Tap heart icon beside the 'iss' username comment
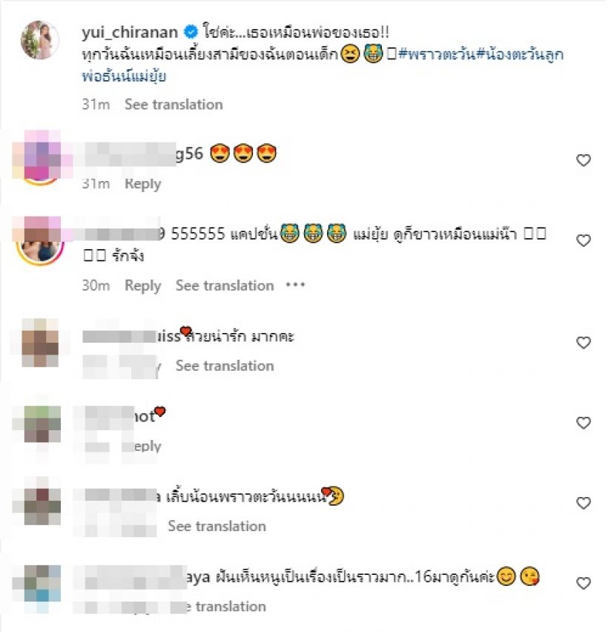The width and height of the screenshot is (608, 632). click(x=583, y=343)
